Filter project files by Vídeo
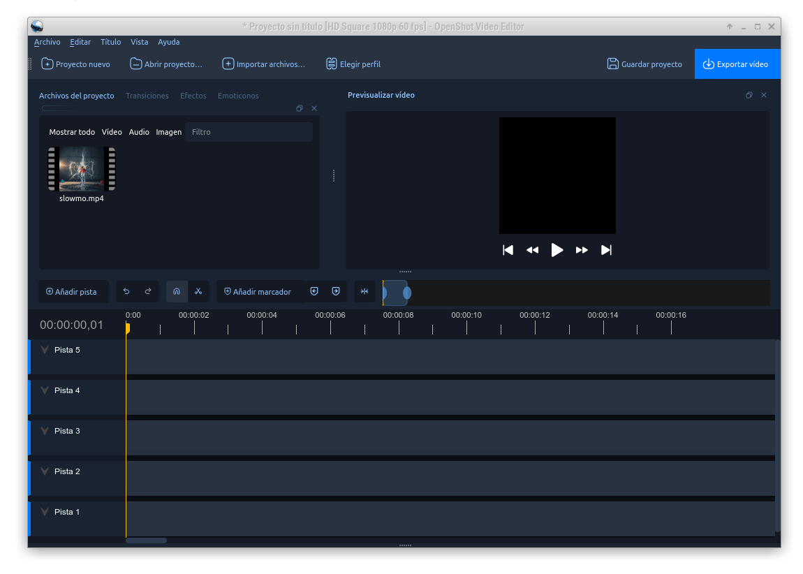This screenshot has width=803, height=574. [x=112, y=132]
